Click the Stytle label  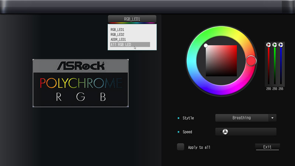coord(188,118)
